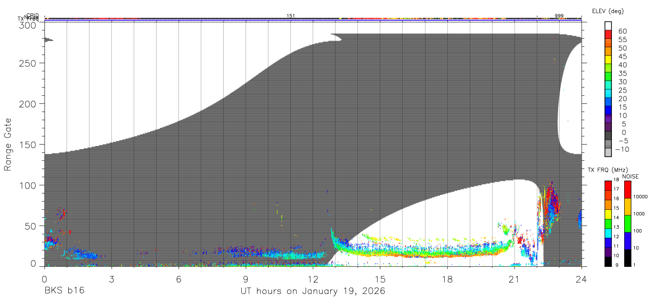
Task: Click x-axis tick label '21'
Action: (514, 279)
